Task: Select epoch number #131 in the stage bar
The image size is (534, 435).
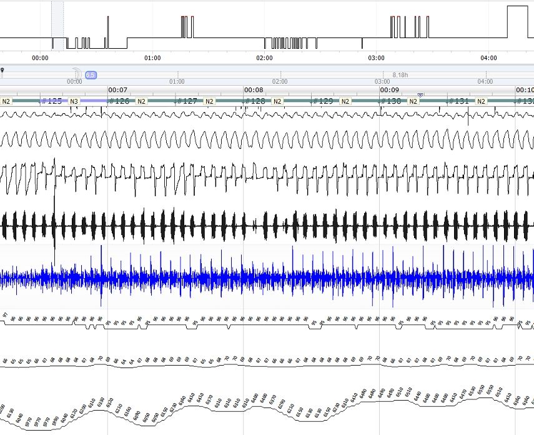Action: coord(459,101)
